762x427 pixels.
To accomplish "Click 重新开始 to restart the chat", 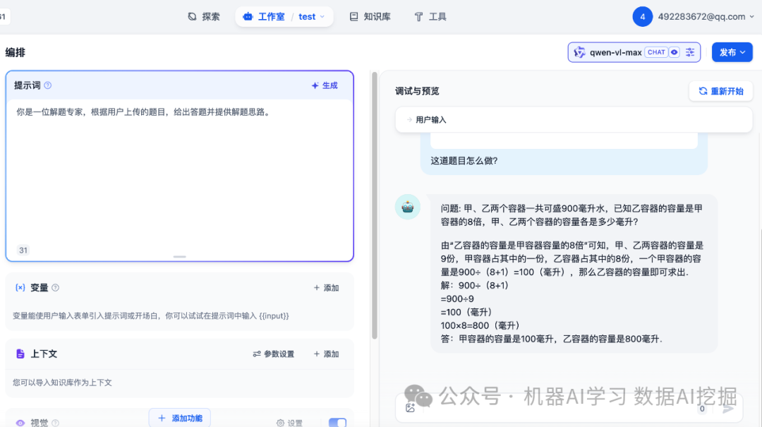I will pyautogui.click(x=720, y=91).
